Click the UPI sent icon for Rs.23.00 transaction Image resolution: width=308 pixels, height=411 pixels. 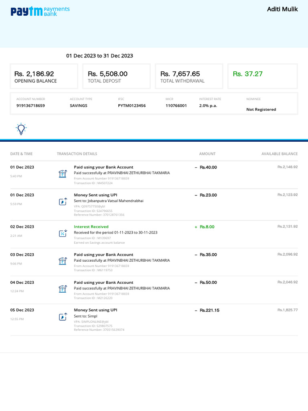coord(63,201)
